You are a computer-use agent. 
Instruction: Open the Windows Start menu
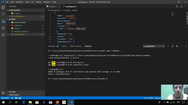tap(3, 102)
